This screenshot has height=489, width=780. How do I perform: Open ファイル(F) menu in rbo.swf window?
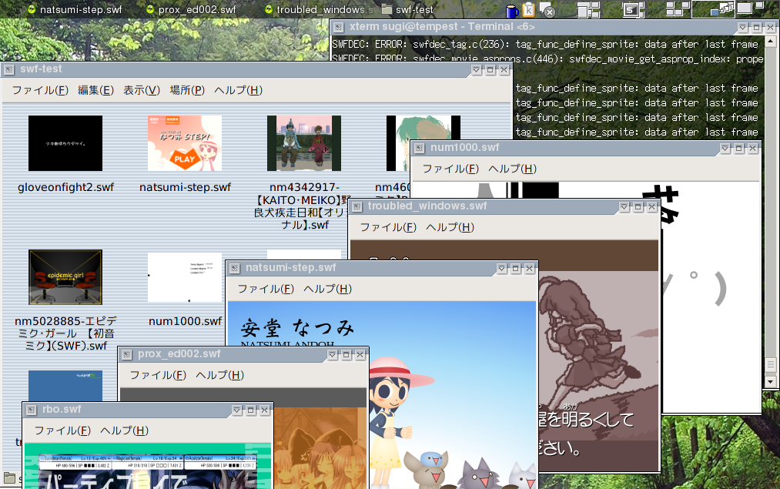(x=62, y=430)
